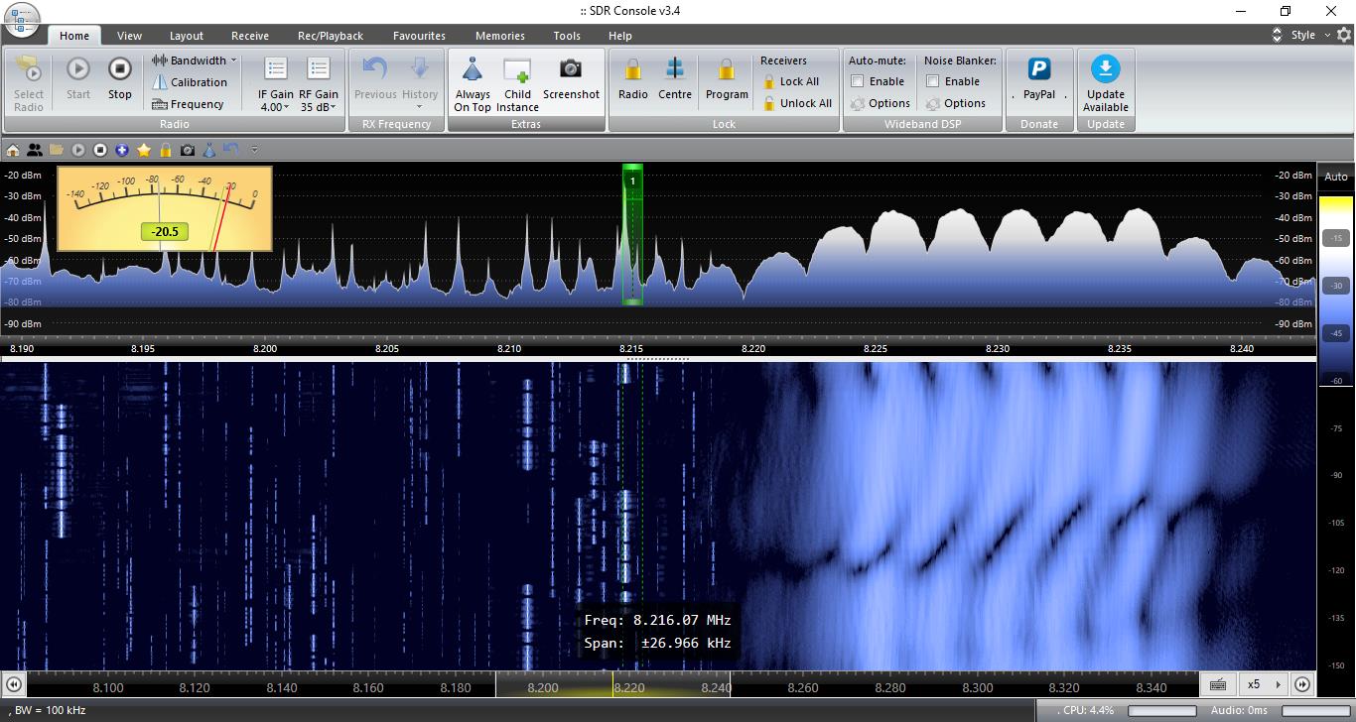Screen dimensions: 1356x722
Task: Lock All receivers
Action: coord(790,81)
